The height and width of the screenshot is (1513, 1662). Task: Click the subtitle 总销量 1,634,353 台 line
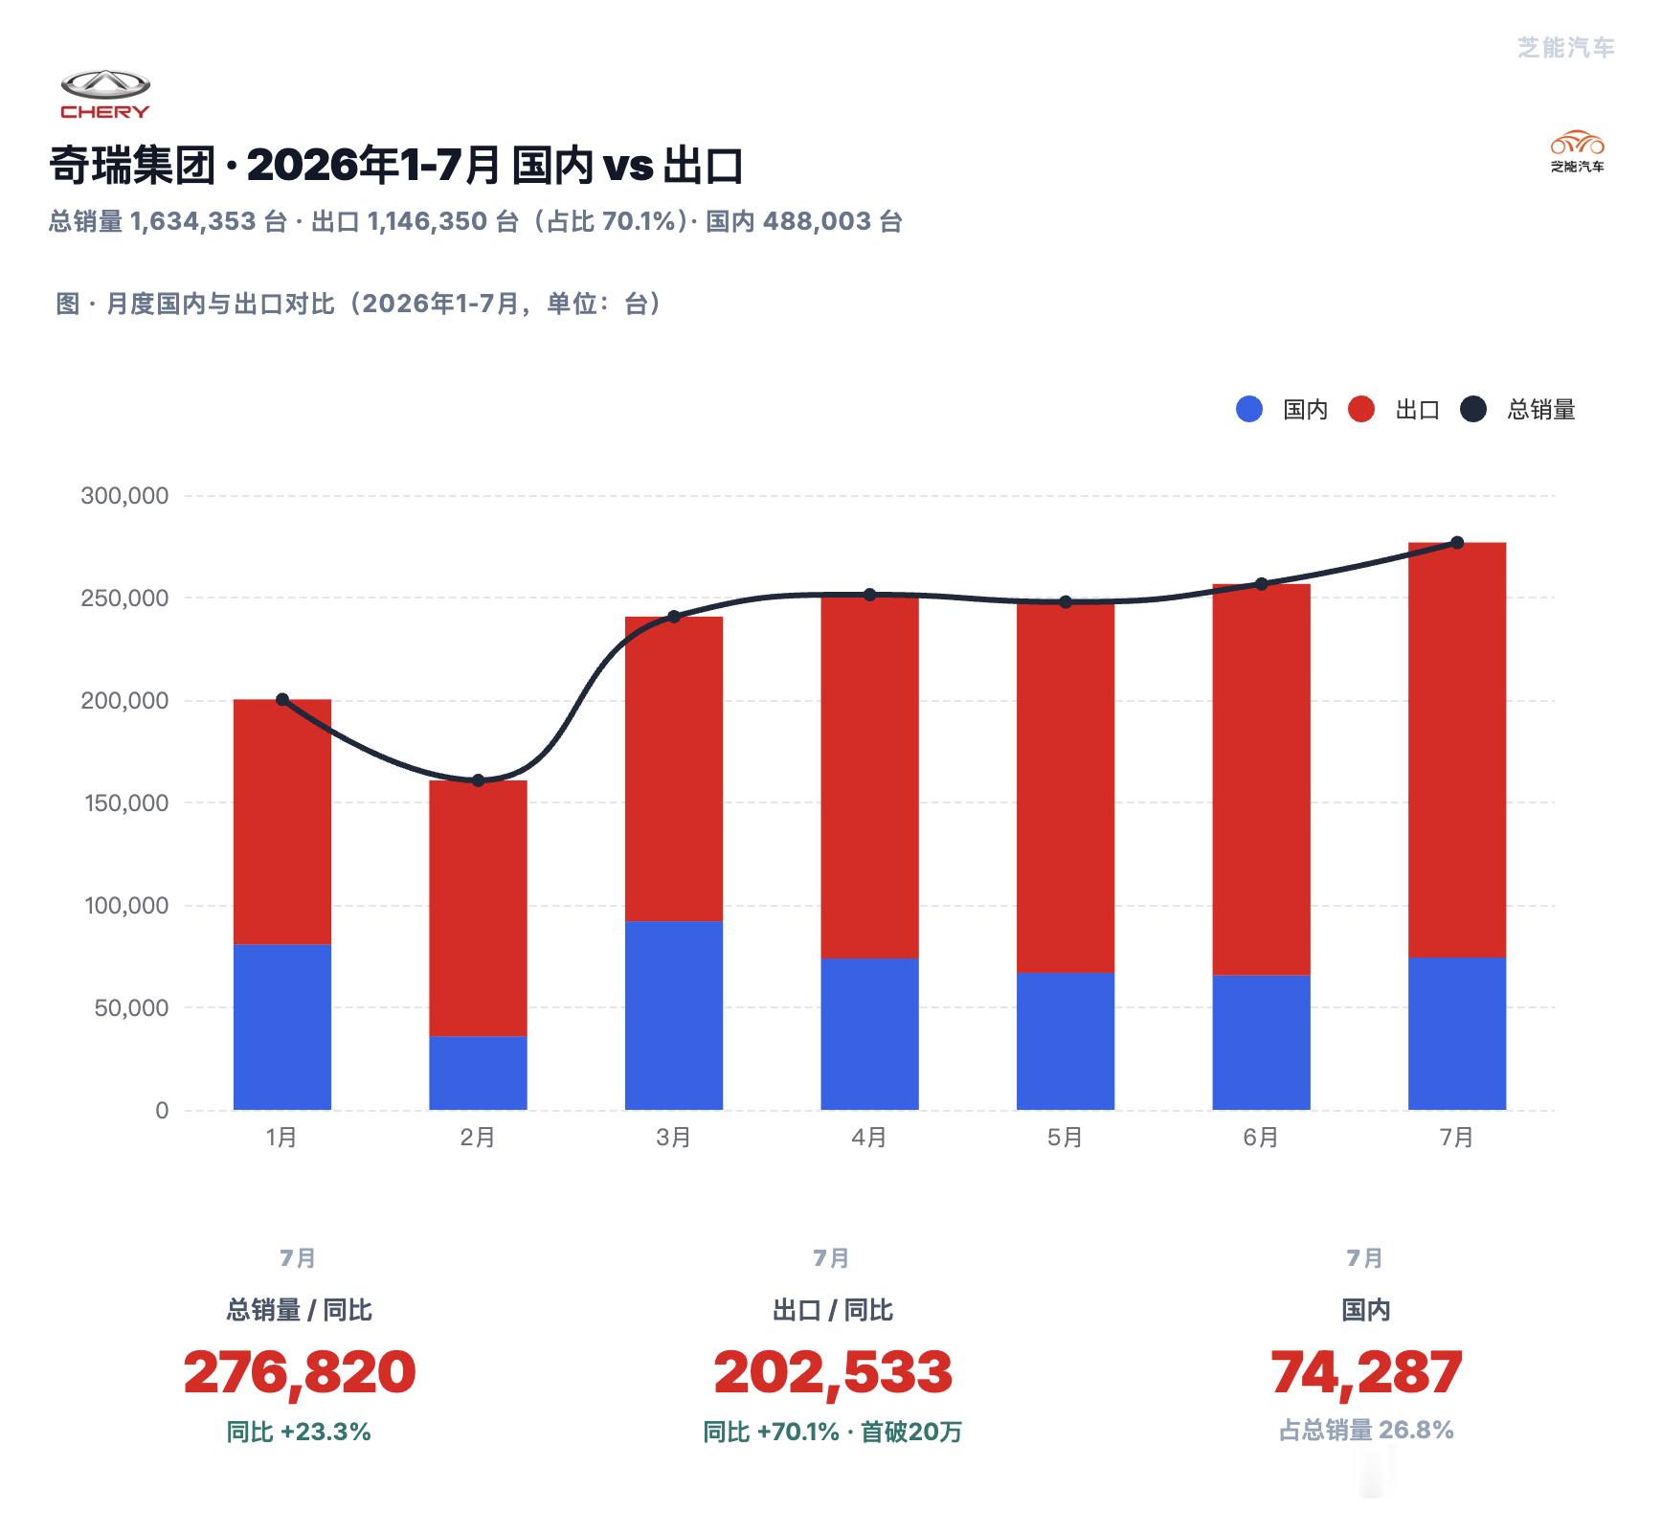476,222
